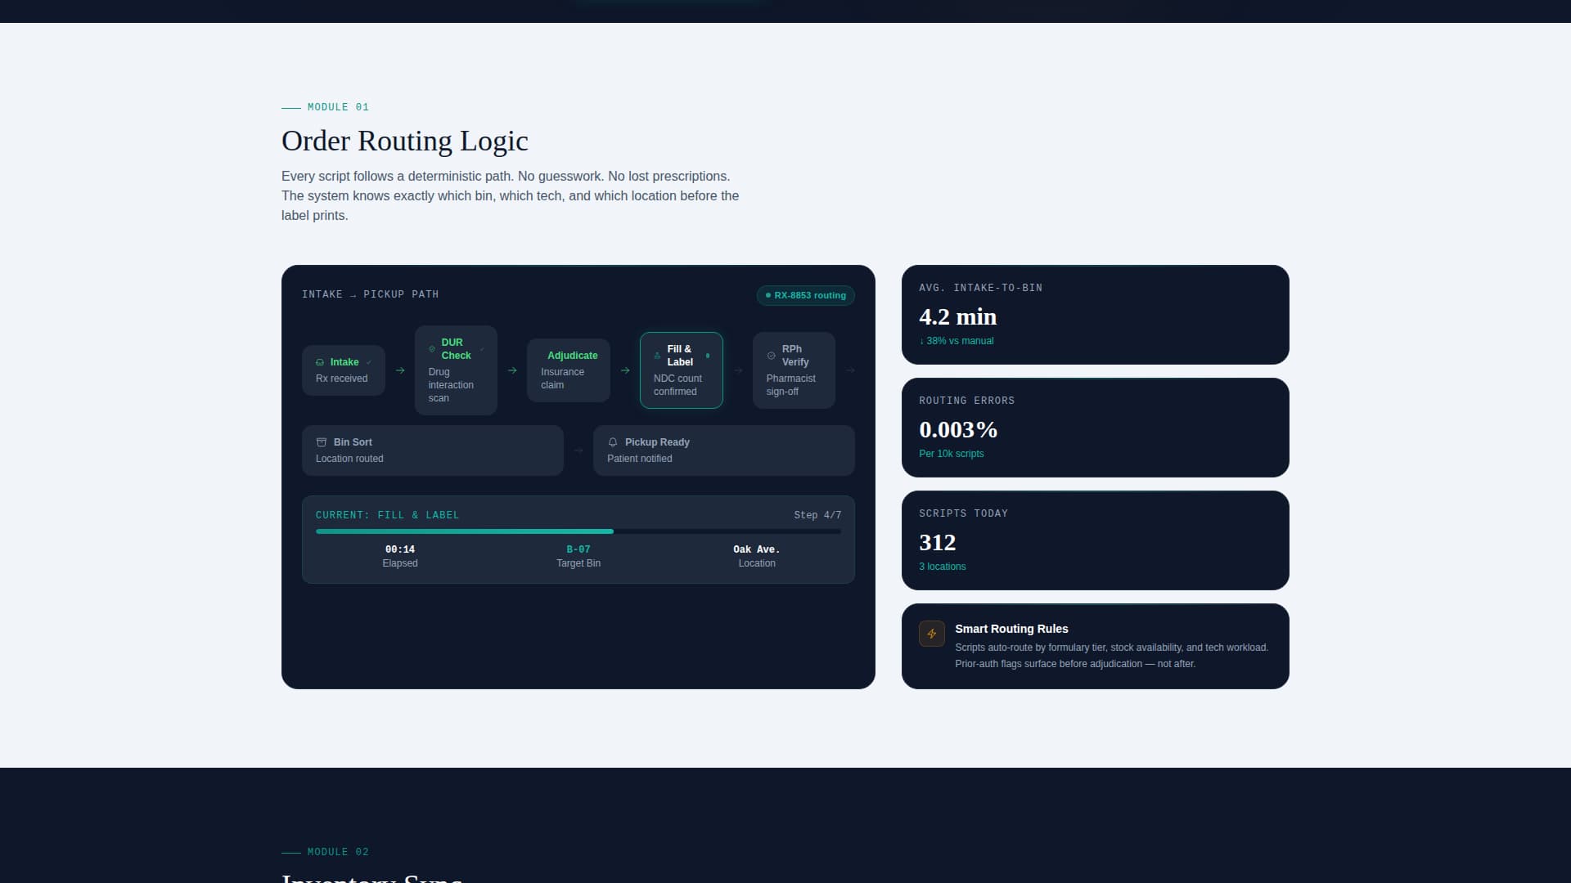Click the icon beside Fill & Label

pyautogui.click(x=657, y=356)
